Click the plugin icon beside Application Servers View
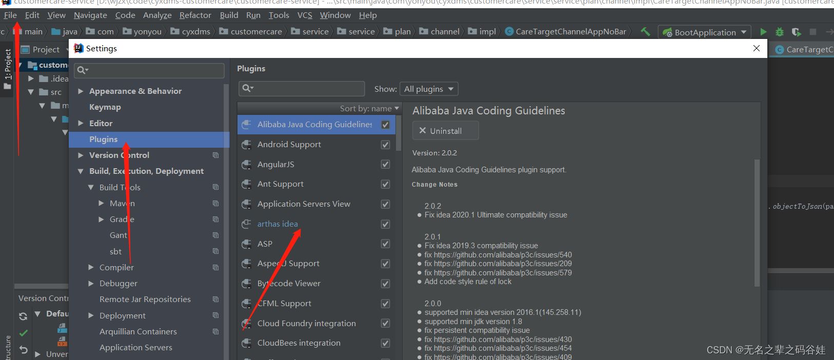The width and height of the screenshot is (834, 360). click(x=247, y=204)
